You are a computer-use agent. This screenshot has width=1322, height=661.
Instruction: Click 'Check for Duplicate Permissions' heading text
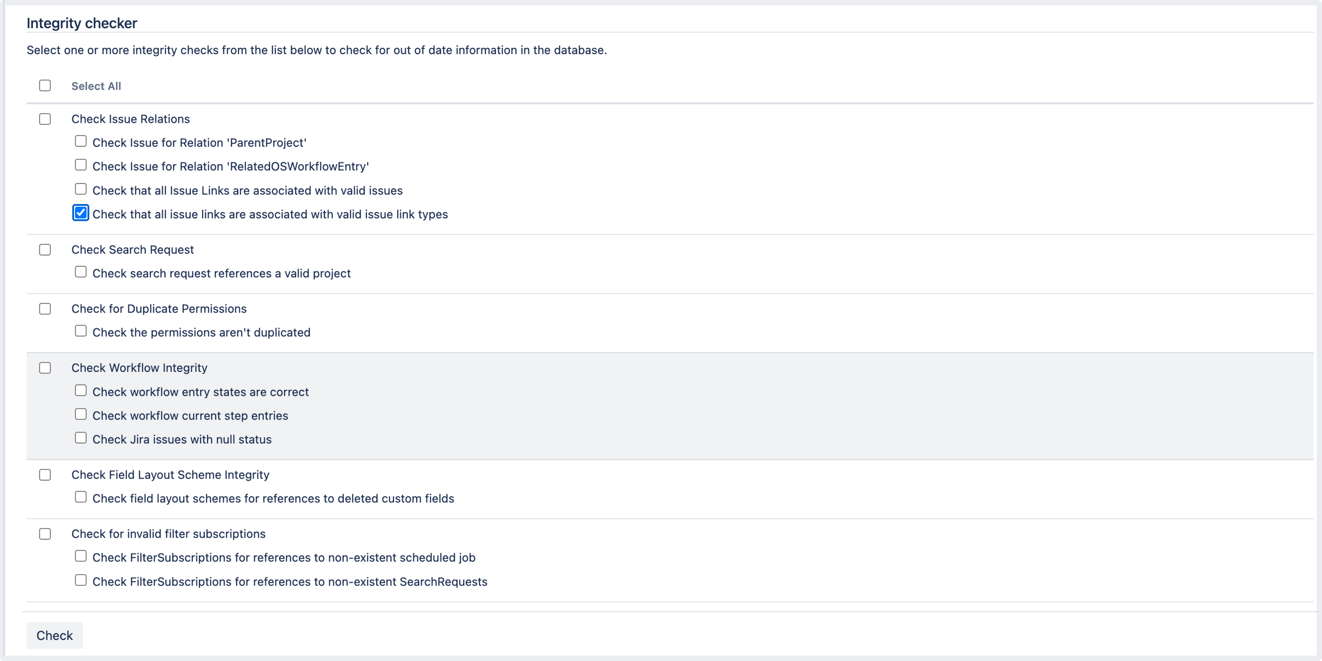[159, 309]
